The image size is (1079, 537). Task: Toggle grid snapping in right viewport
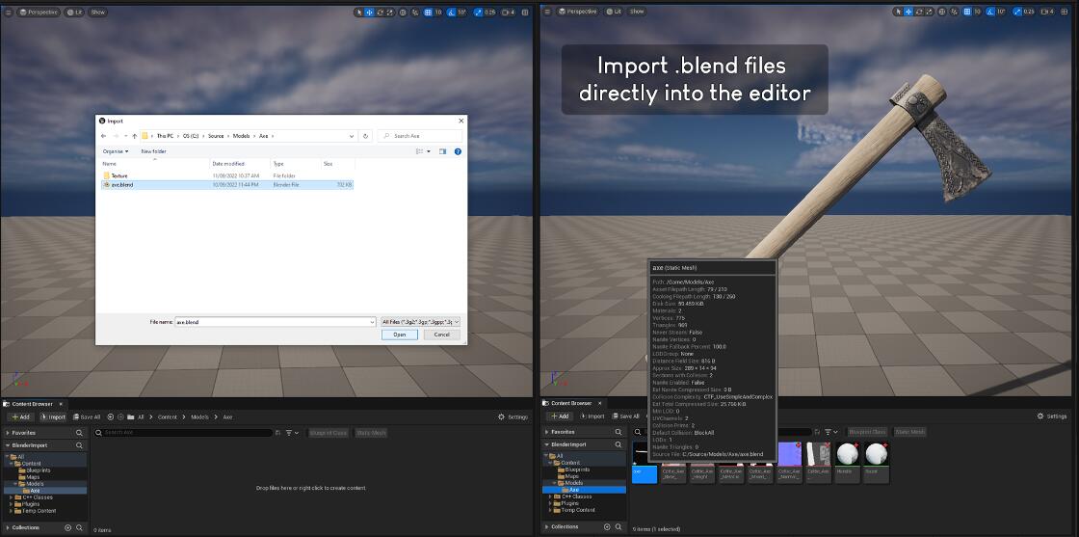[x=966, y=12]
